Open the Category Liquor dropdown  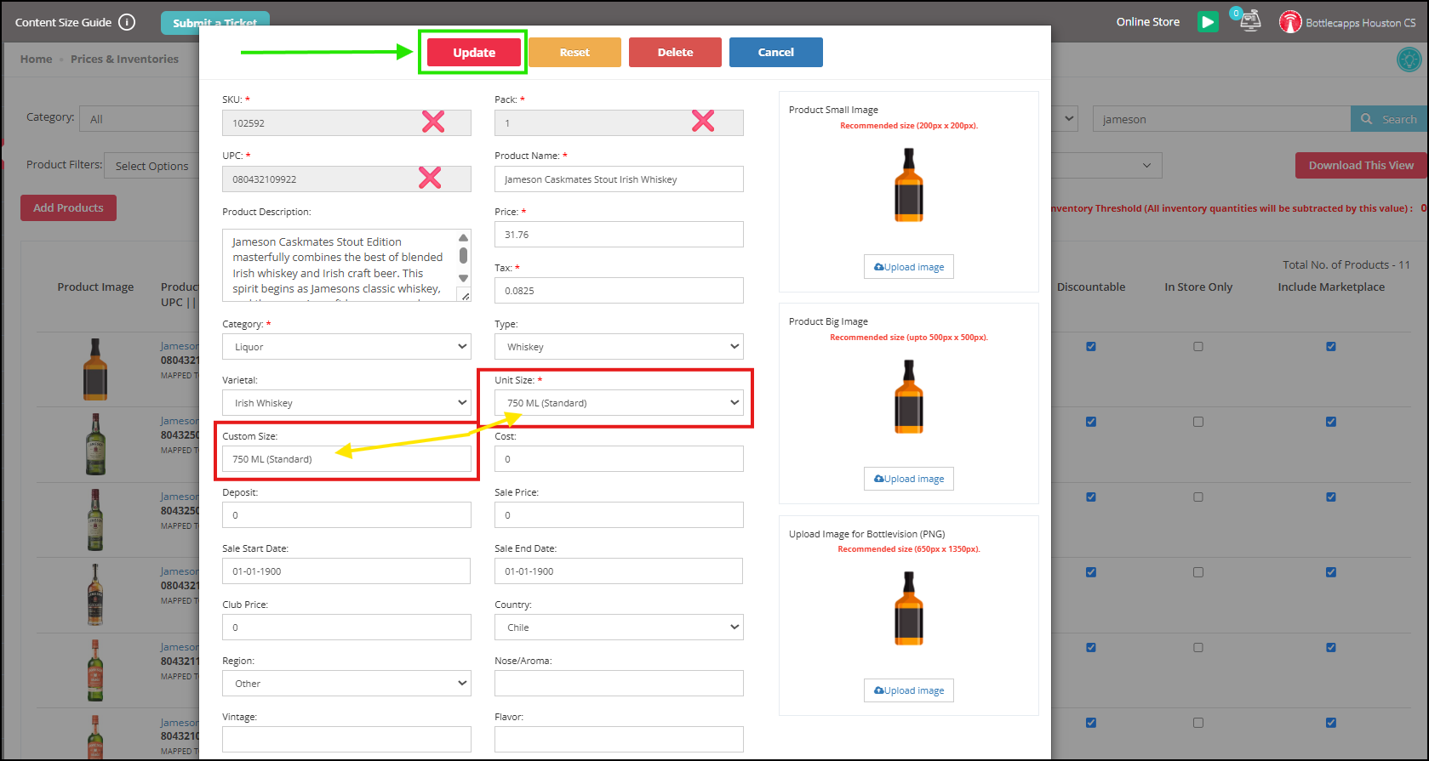click(x=346, y=347)
